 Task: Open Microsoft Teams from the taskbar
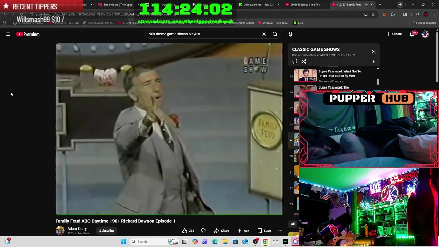tap(205, 242)
